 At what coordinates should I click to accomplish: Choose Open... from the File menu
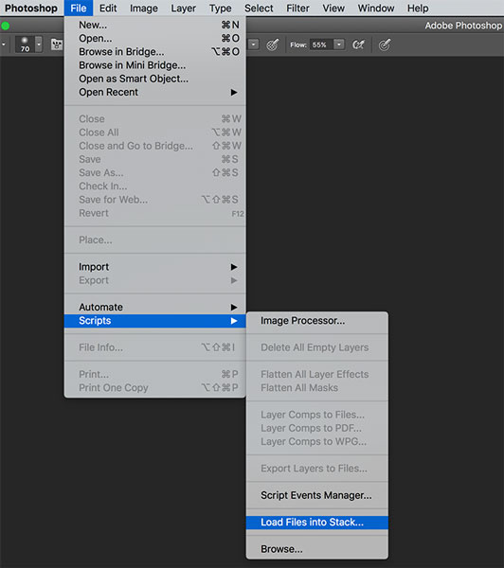[155, 38]
